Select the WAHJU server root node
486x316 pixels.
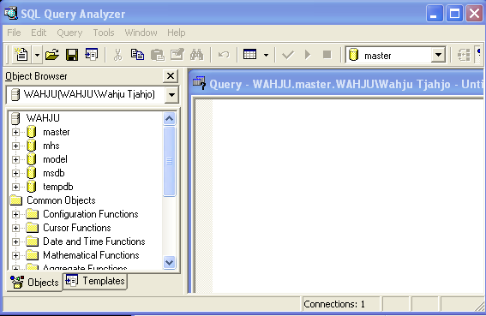[x=43, y=118]
